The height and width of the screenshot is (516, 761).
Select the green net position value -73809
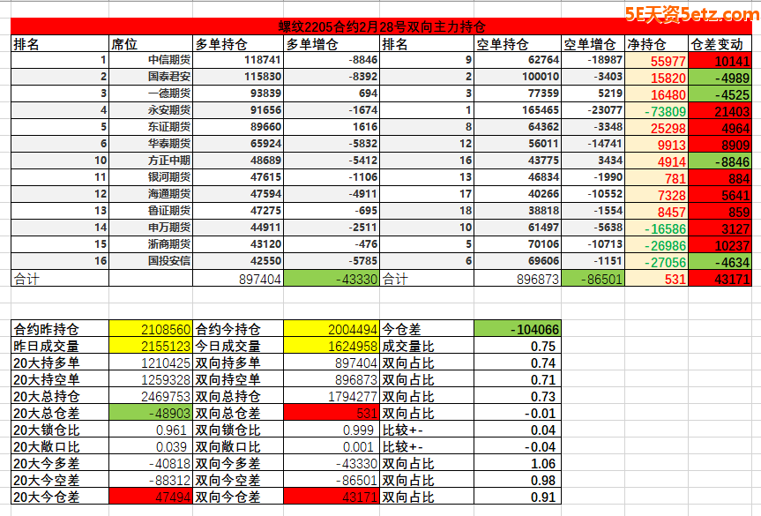coord(656,110)
